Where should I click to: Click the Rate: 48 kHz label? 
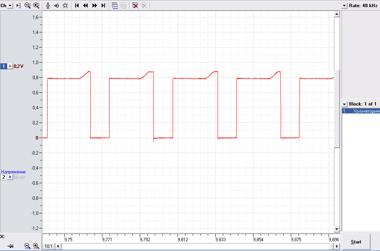tap(363, 5)
